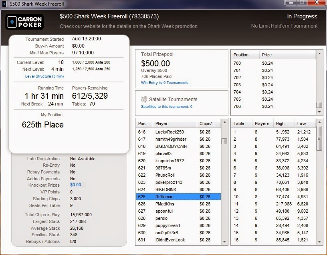Click the Knockout Prizes $0.00 value
Image resolution: width=327 pixels, height=255 pixels.
click(75, 185)
